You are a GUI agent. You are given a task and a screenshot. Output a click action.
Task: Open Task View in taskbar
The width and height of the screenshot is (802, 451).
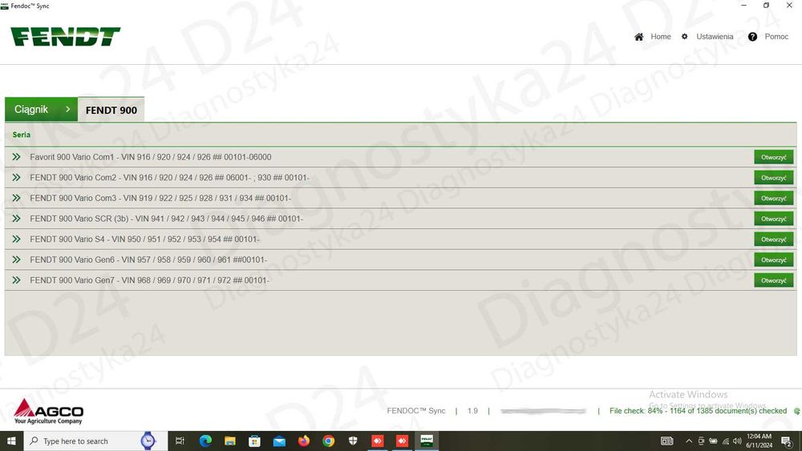tap(180, 441)
